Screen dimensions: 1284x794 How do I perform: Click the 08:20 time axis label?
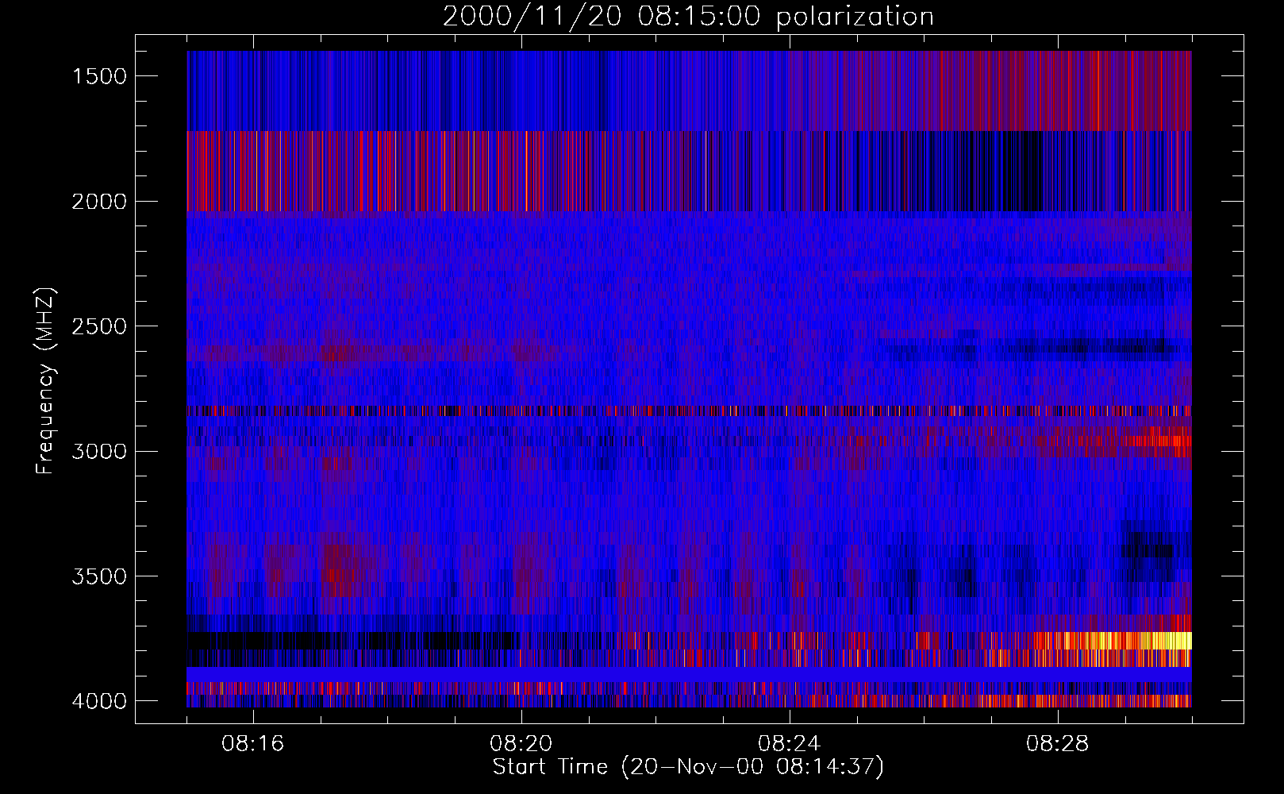click(521, 744)
